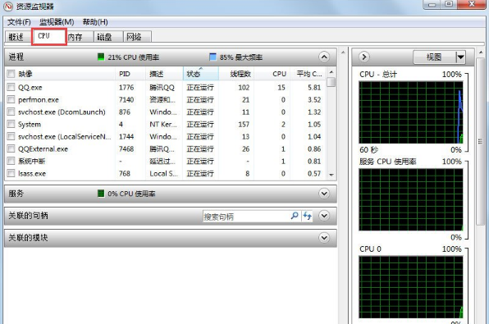489x324 pixels.
Task: Click the process list scroll down arrow
Action: (x=331, y=175)
